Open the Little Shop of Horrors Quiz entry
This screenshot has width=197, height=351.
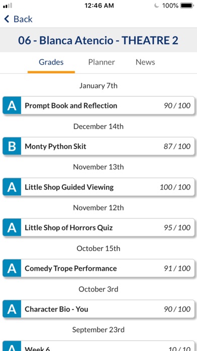pos(98,227)
